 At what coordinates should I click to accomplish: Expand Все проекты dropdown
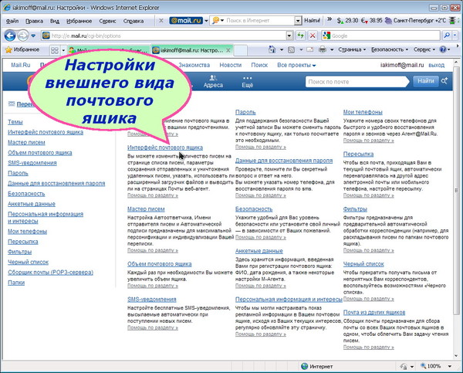coord(296,65)
